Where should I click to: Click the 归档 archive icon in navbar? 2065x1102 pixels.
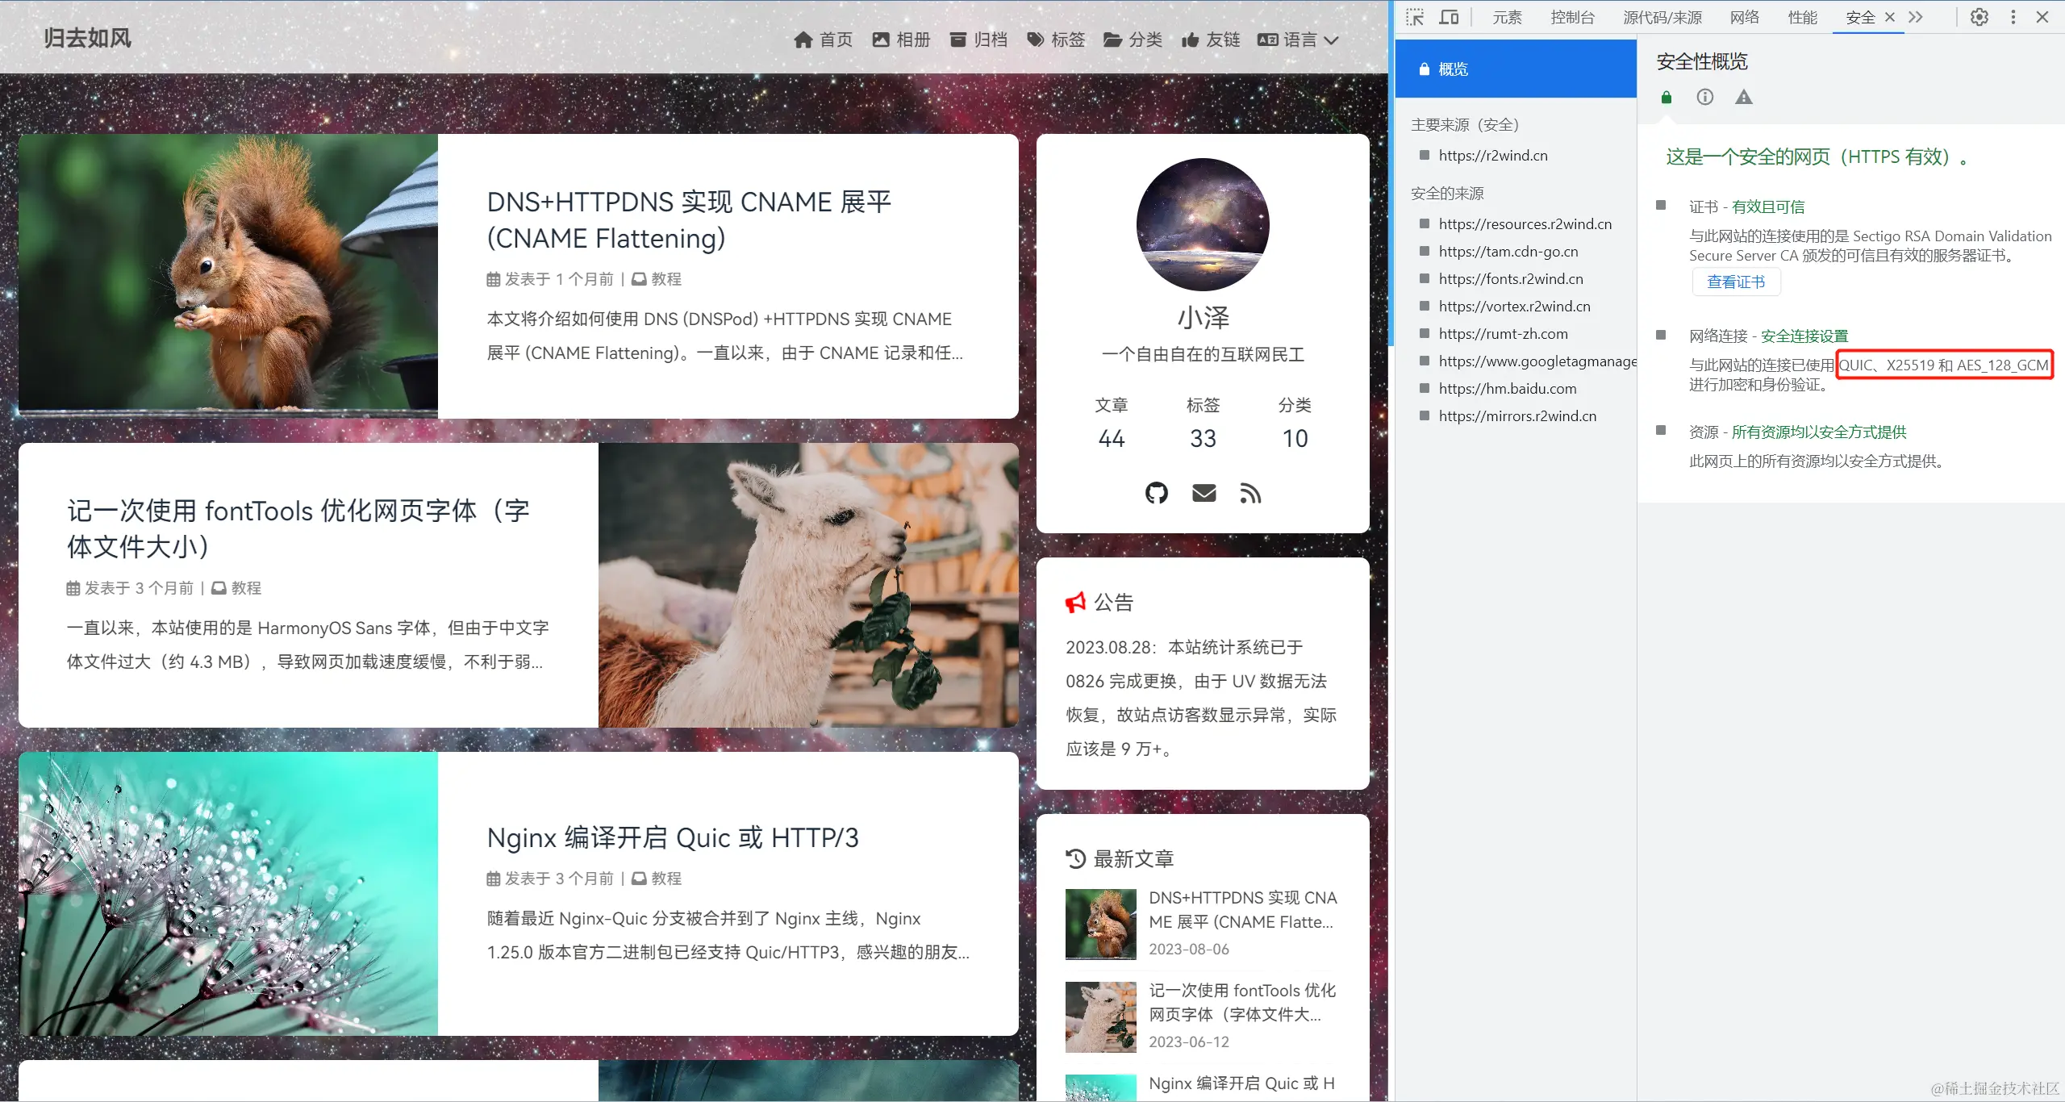[x=958, y=39]
